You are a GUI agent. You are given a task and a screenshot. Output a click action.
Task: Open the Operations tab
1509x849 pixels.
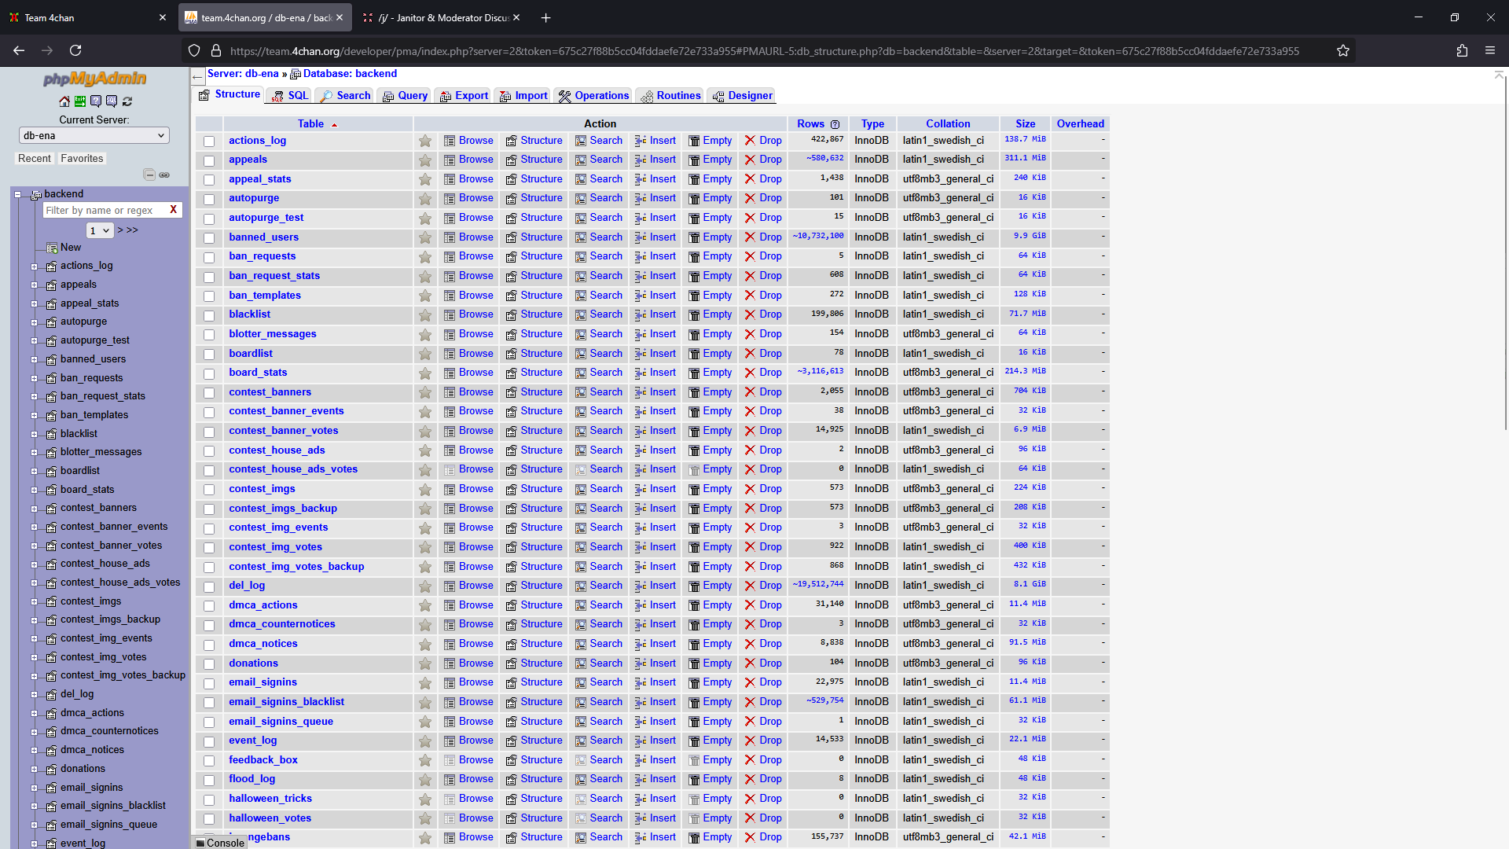coord(594,96)
